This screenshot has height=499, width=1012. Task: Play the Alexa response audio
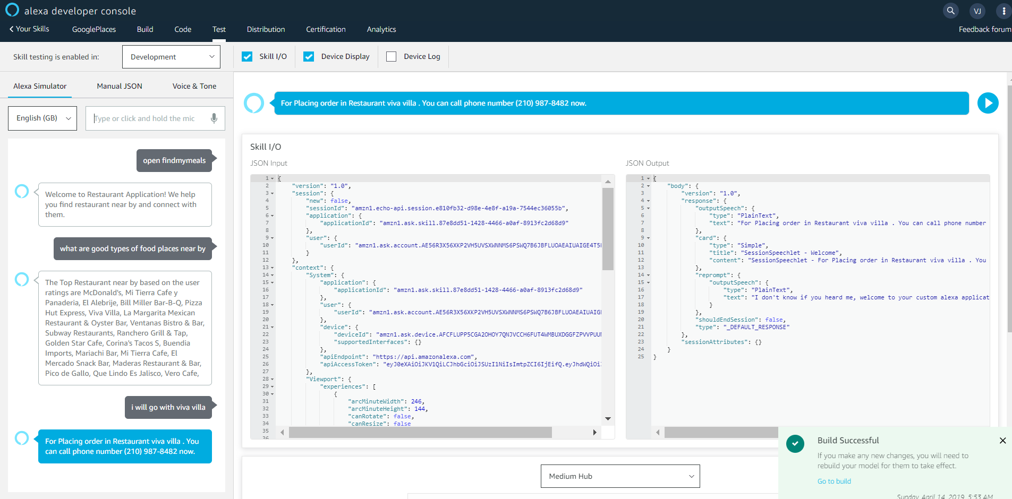[x=988, y=103]
